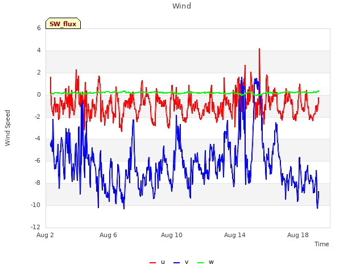Click the Wind Speed axis title
The height and width of the screenshot is (273, 364).
tap(7, 128)
